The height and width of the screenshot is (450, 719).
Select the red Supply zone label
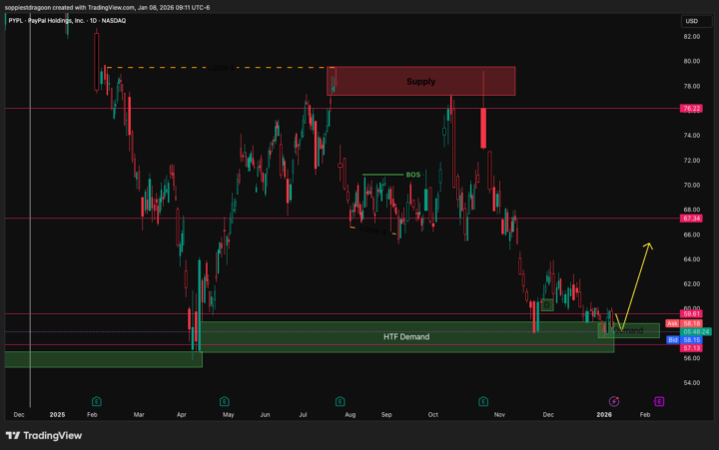tap(420, 82)
